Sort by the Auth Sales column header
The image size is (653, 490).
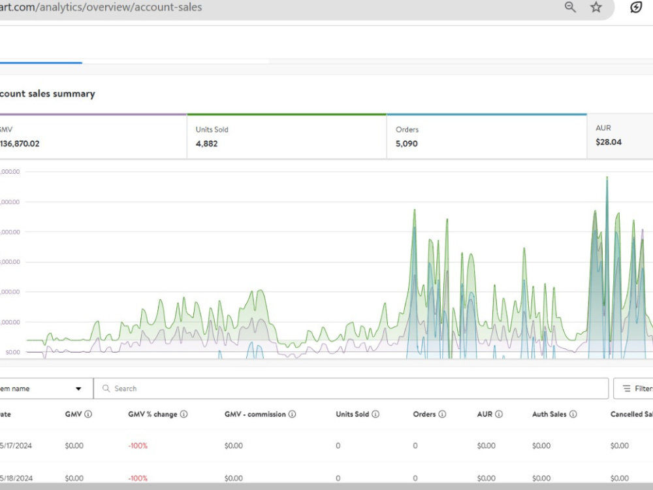(x=549, y=414)
